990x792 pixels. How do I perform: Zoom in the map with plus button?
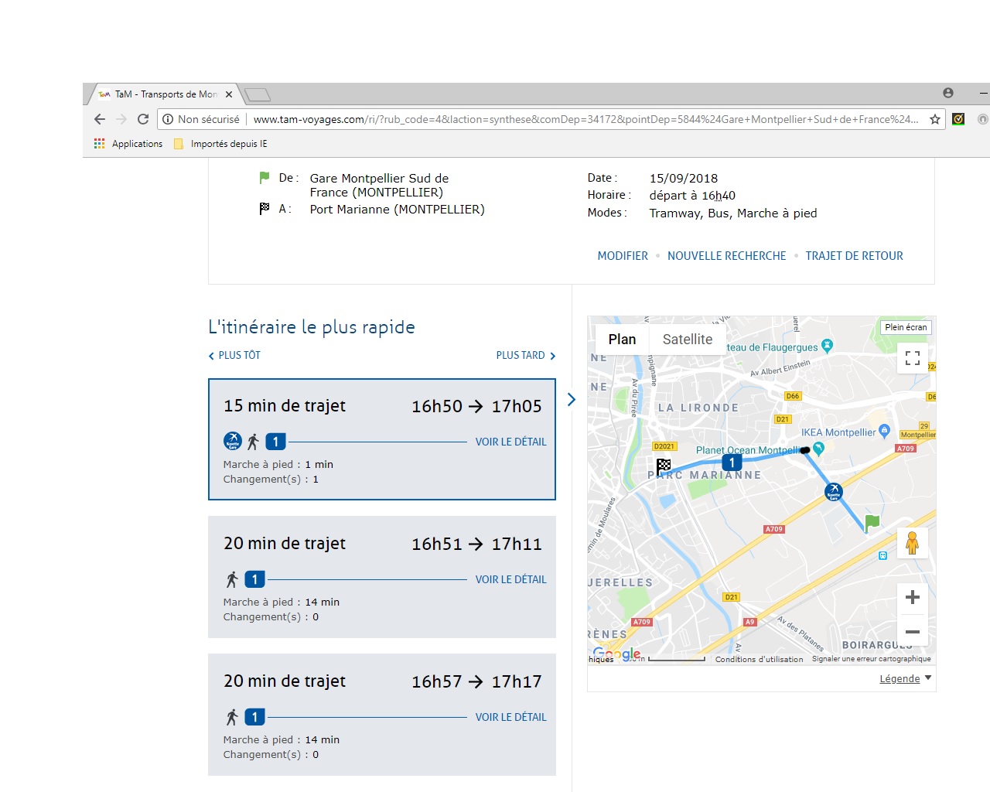[x=912, y=597]
